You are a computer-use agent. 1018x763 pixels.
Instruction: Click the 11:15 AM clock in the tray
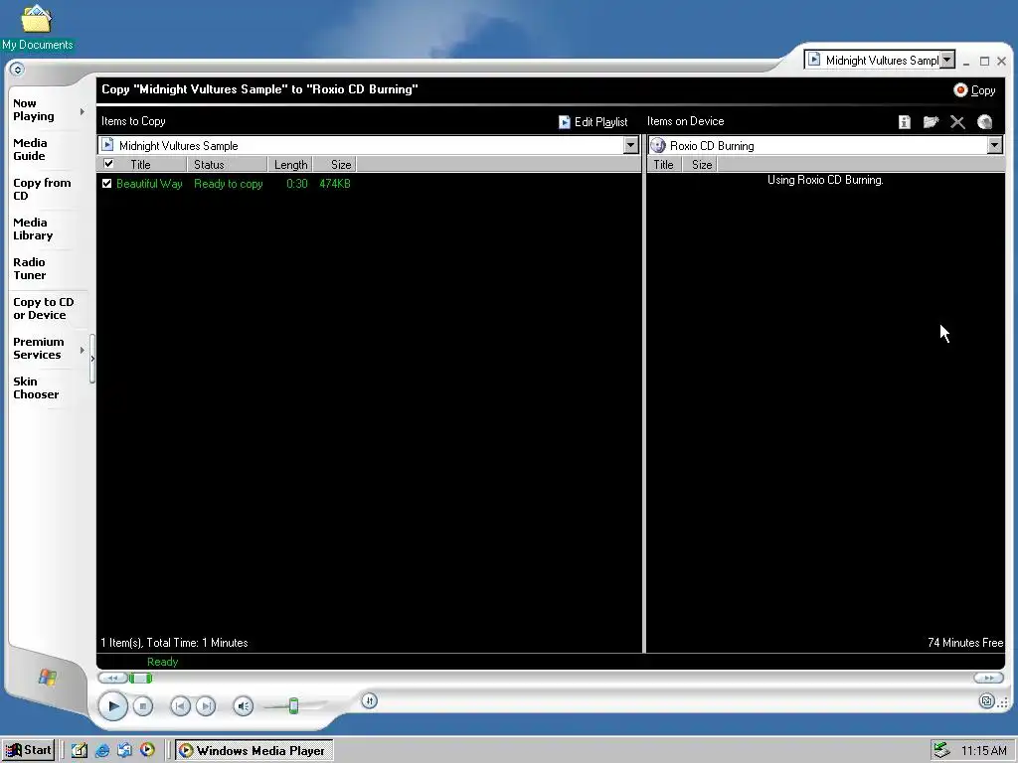[983, 751]
